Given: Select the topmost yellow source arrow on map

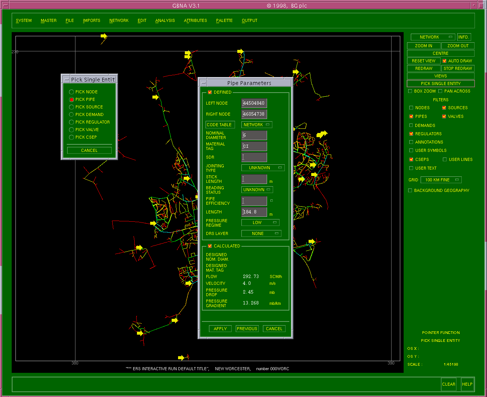Looking at the screenshot, I should click(104, 36).
